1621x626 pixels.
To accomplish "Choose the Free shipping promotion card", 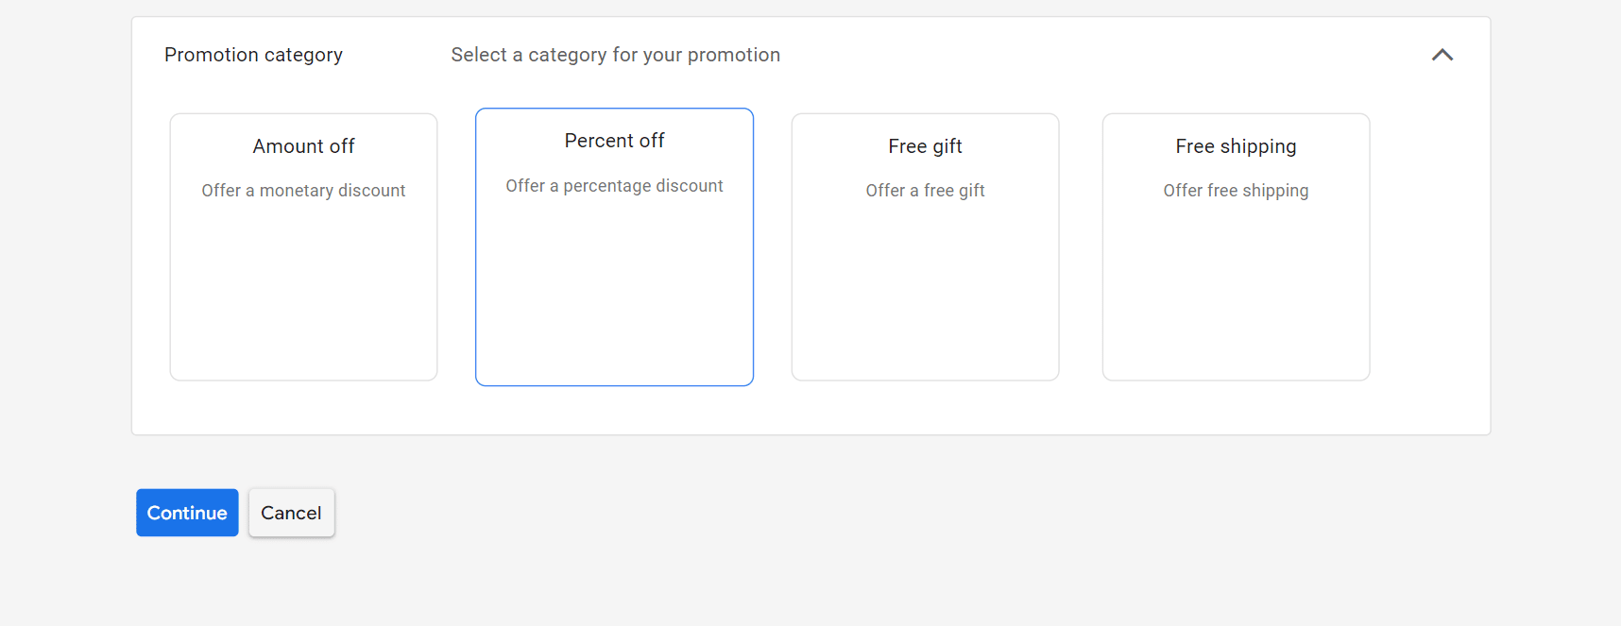I will tap(1236, 247).
